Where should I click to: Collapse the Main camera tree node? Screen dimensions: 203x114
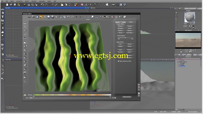click(178, 62)
